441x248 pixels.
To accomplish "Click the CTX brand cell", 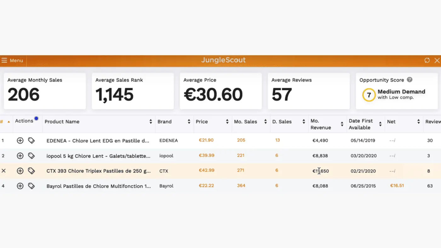I will [164, 171].
